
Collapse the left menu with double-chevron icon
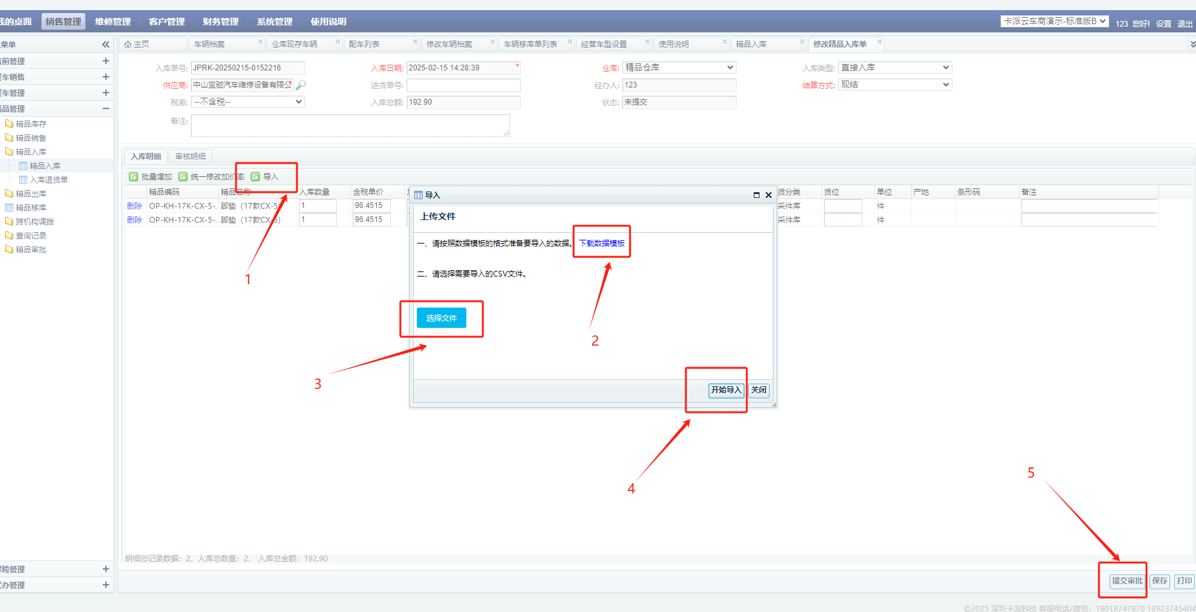tap(105, 44)
